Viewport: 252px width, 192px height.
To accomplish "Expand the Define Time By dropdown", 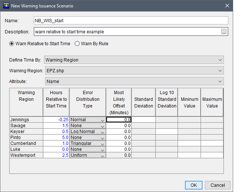I will pyautogui.click(x=134, y=60).
